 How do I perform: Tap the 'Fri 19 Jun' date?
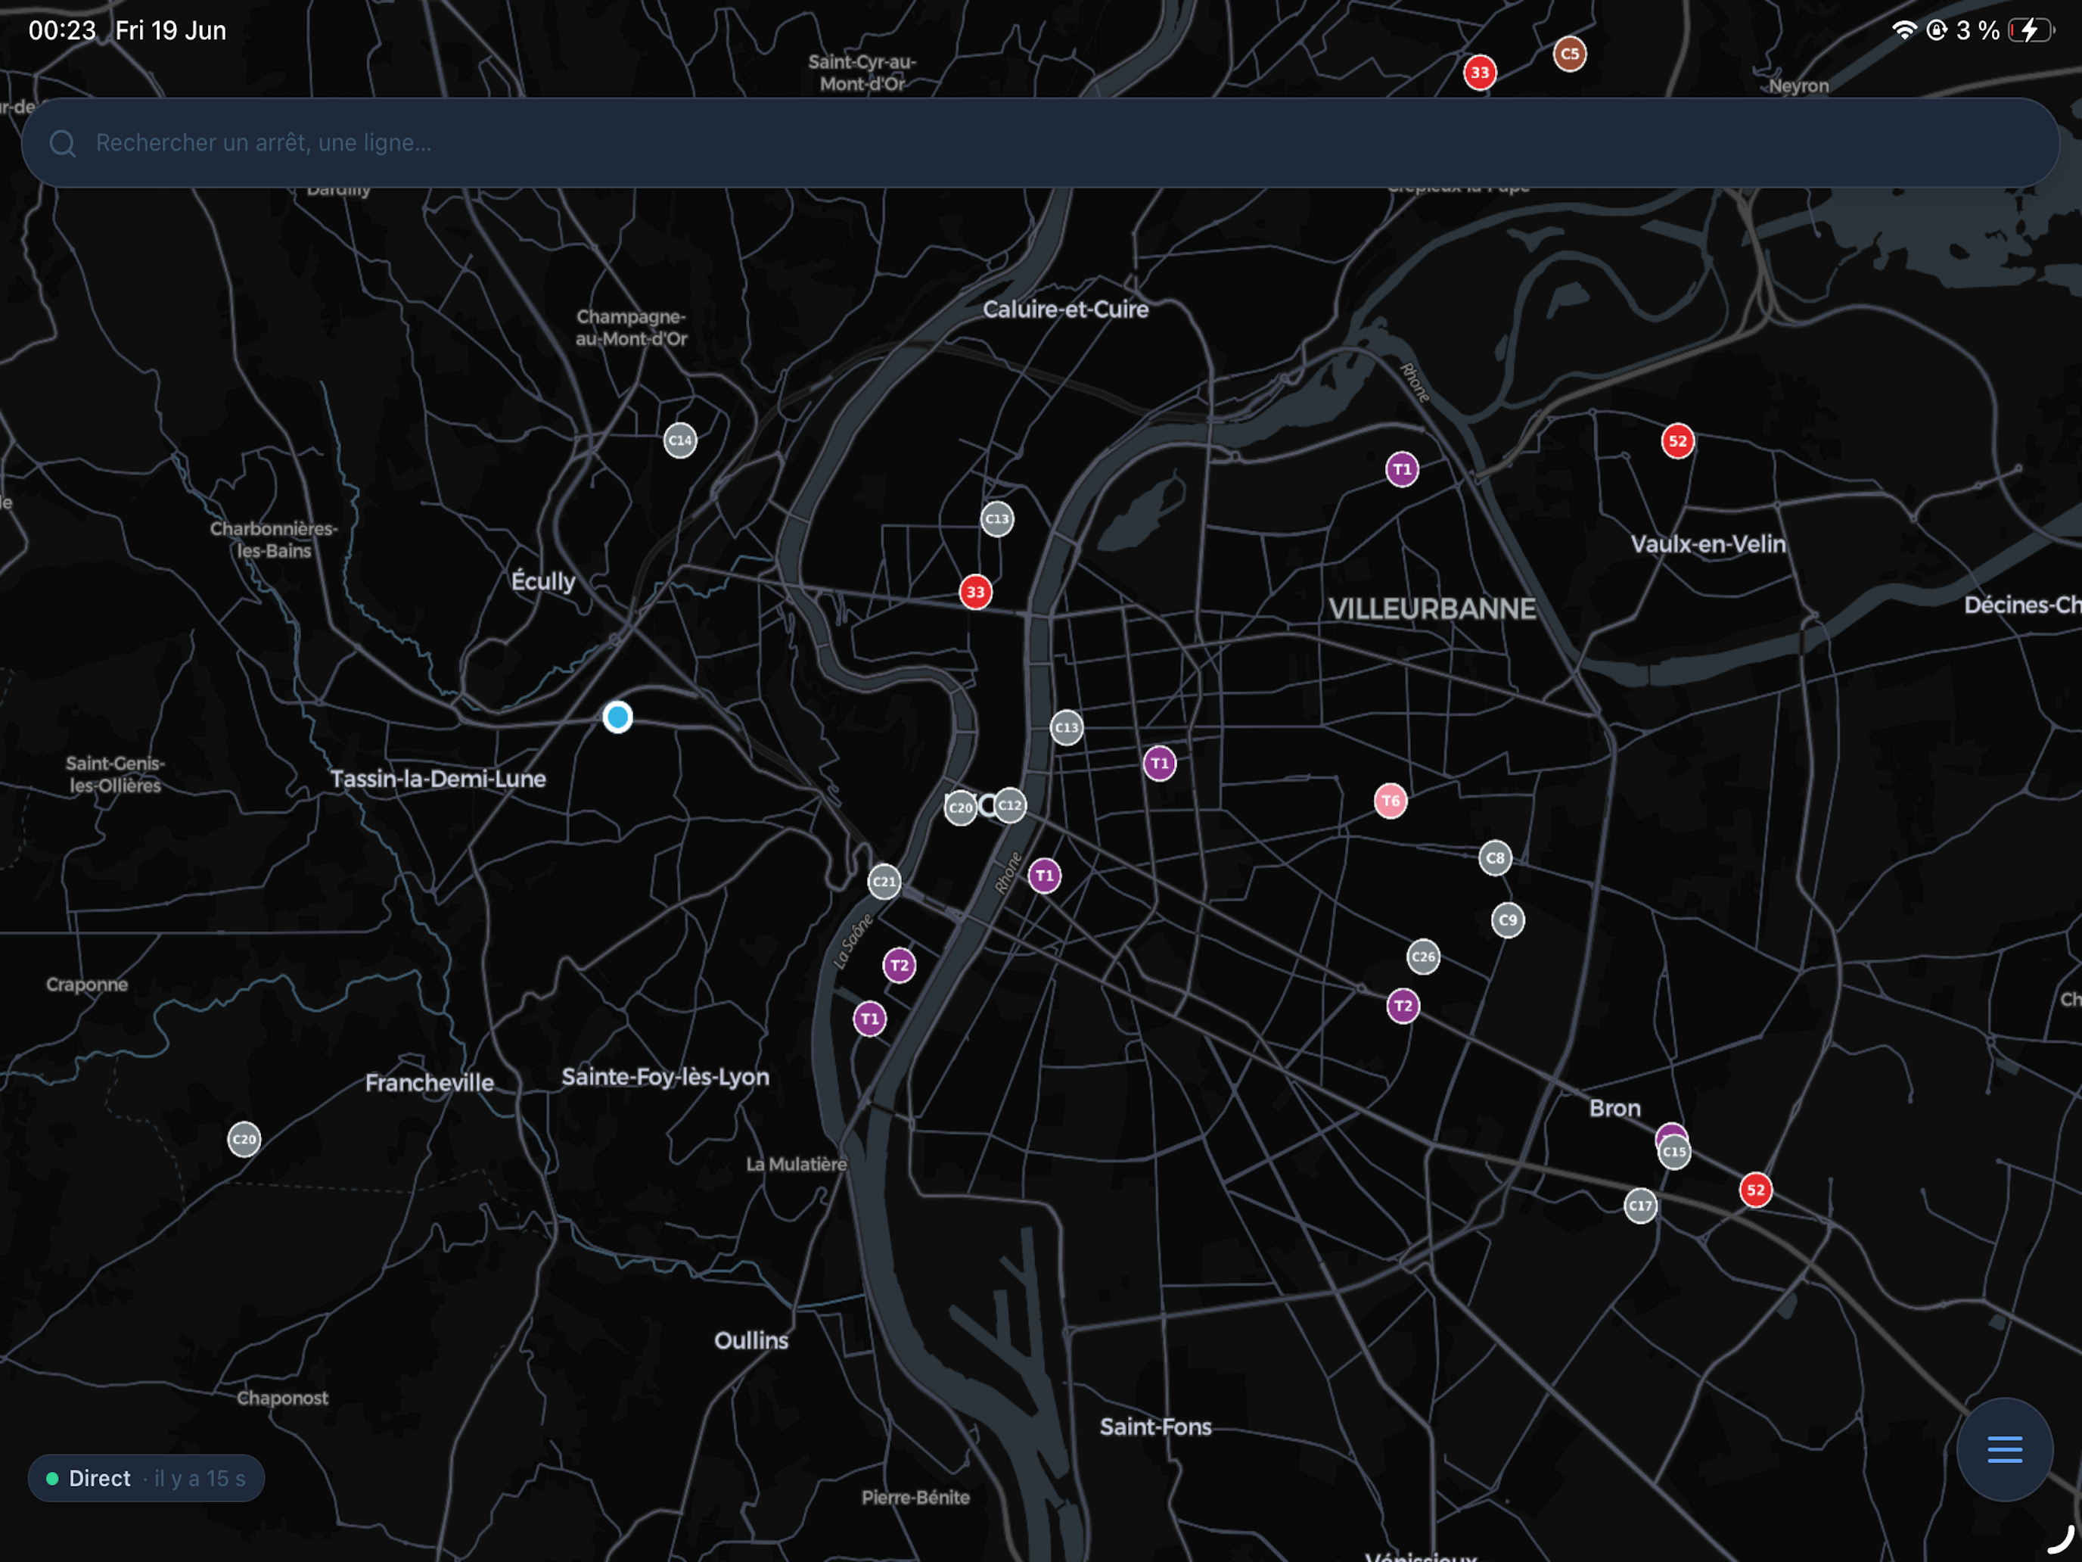point(170,30)
